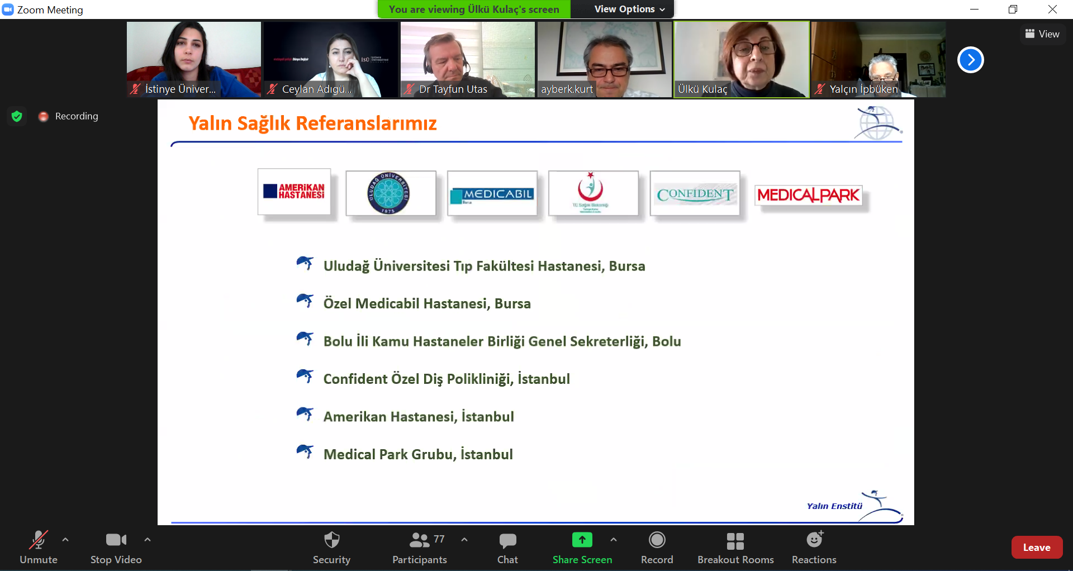Open the View Options dropdown
1073x571 pixels.
click(x=629, y=9)
